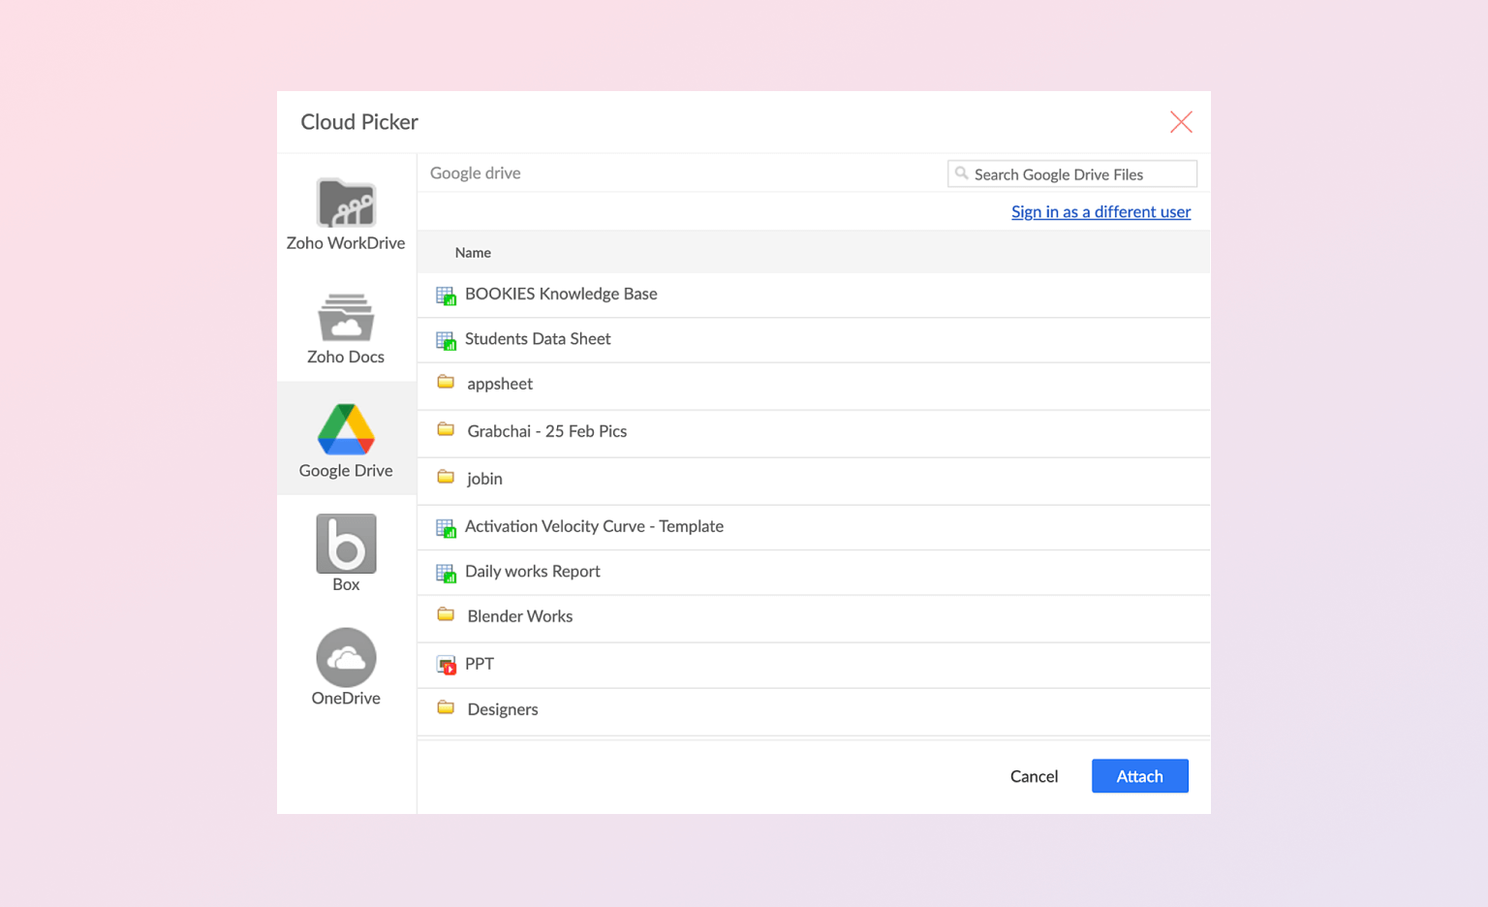Close the Cloud Picker dialog

point(1181,122)
